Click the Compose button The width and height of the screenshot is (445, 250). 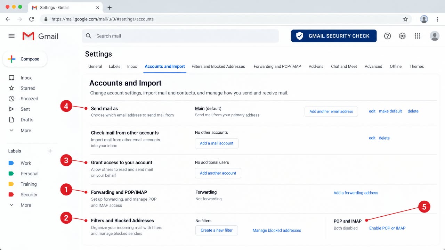tap(25, 59)
